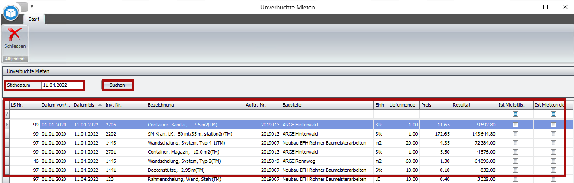Click the Ist Mietstills. column header
Screen dimensions: 574x183
(x=515, y=105)
